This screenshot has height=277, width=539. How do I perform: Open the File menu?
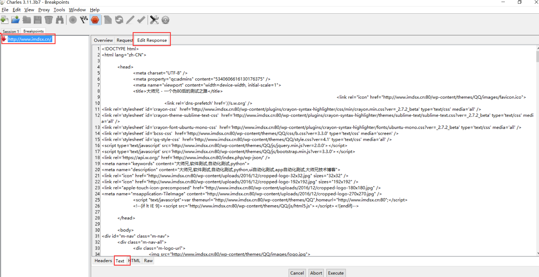[x=5, y=10]
